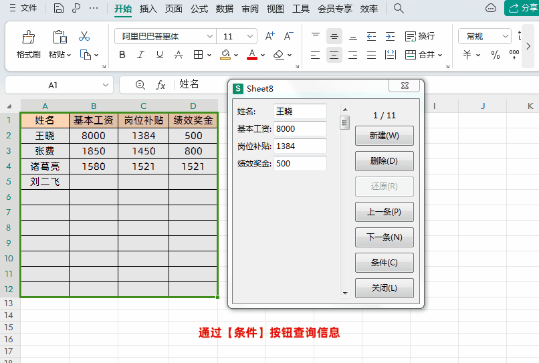Click the 下一条(N) button
Viewport: 539px width, 363px height.
click(x=385, y=237)
